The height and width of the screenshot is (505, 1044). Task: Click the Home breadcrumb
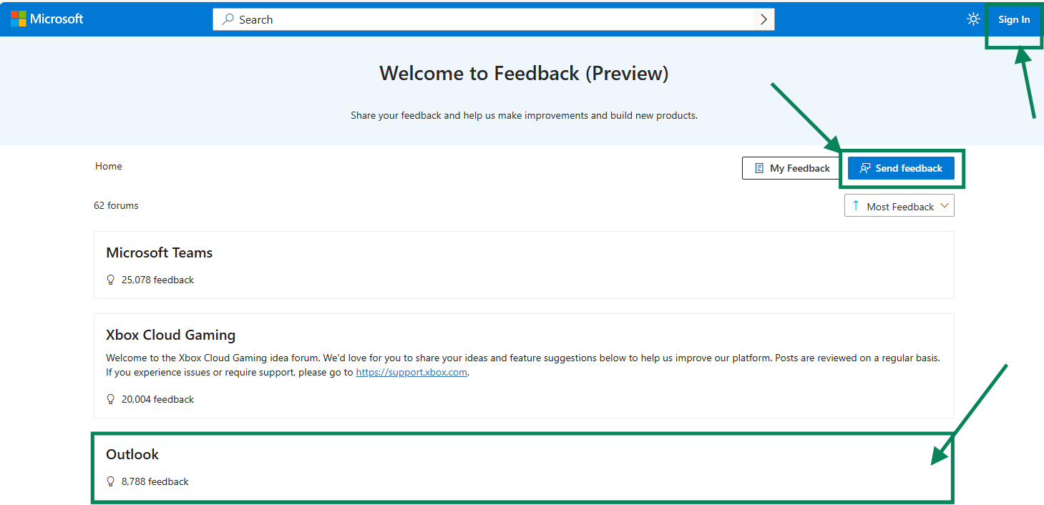click(x=109, y=166)
